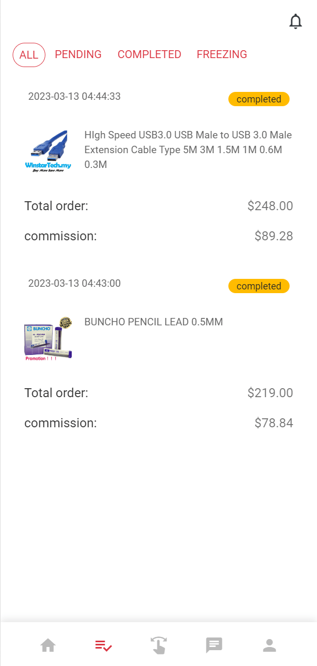Open BUNCHO PENCIL LEAD 0.5MM title
The height and width of the screenshot is (666, 317).
[x=153, y=322]
